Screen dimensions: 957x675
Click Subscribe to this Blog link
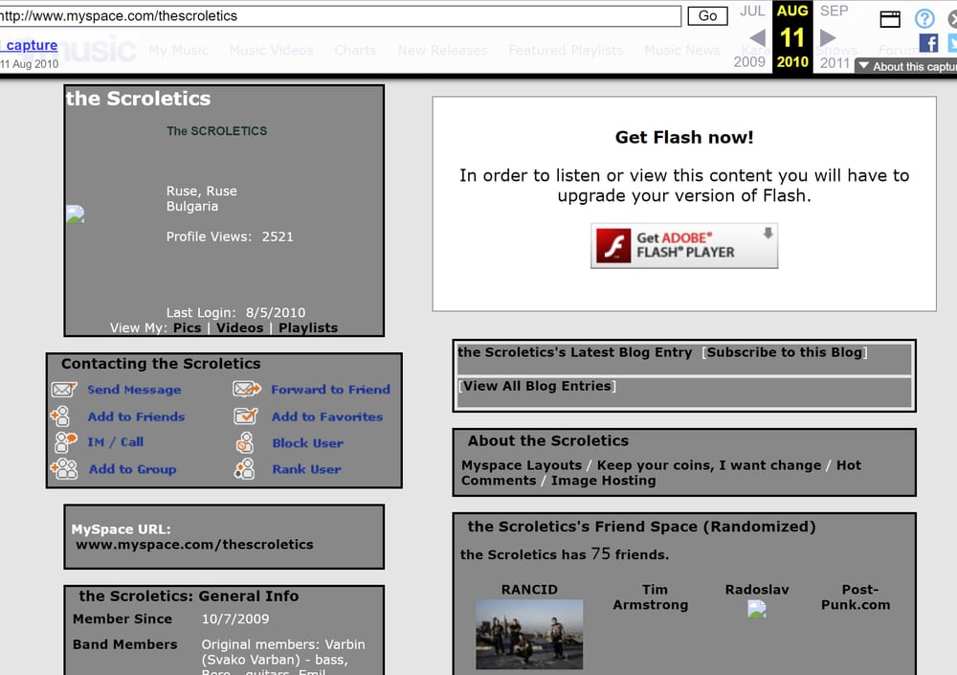tap(785, 351)
